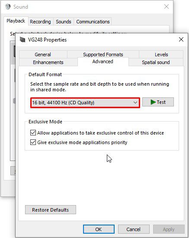
Task: Uncheck Give exclusive mode applications priority
Action: [x=33, y=142]
